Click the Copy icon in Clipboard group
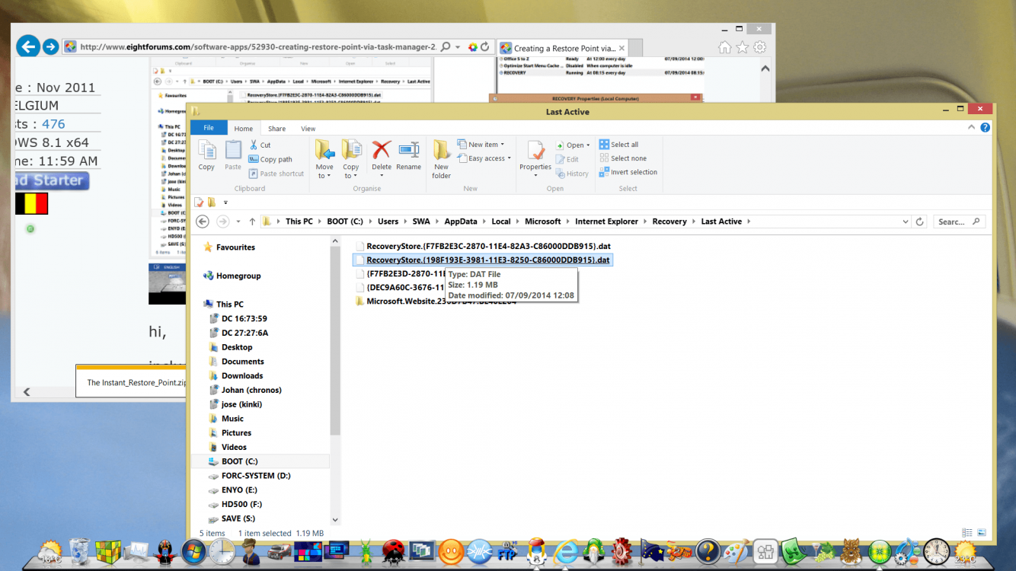Screen dimensions: 1016x571 pos(206,150)
